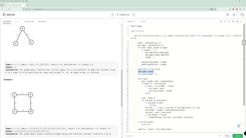The height and width of the screenshot is (138, 246).
Task: Switch to the Description tab
Action: 7,21
